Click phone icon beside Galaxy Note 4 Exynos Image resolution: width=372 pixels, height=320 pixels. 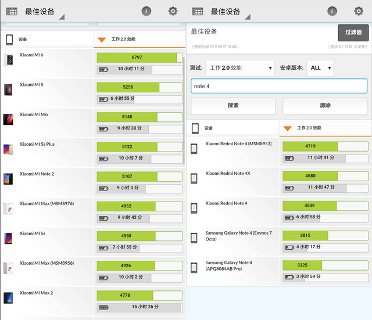(194, 238)
